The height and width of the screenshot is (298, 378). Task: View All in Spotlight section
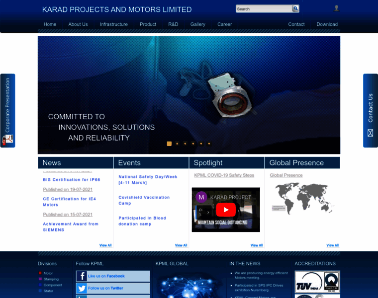pos(257,245)
